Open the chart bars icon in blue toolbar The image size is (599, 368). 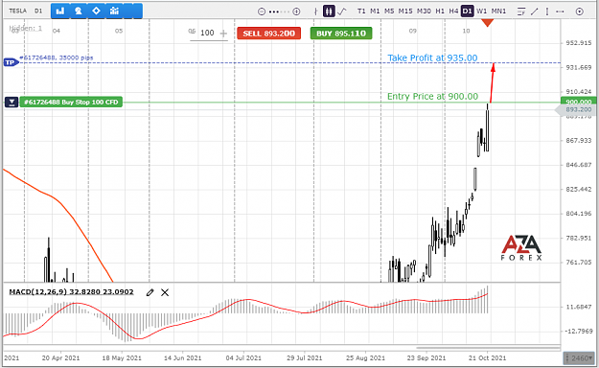coord(60,11)
